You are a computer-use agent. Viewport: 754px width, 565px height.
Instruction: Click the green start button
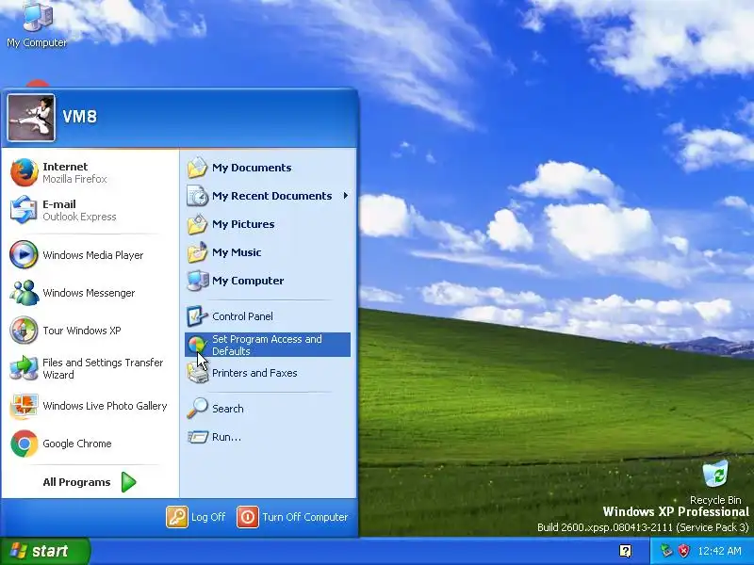[44, 551]
